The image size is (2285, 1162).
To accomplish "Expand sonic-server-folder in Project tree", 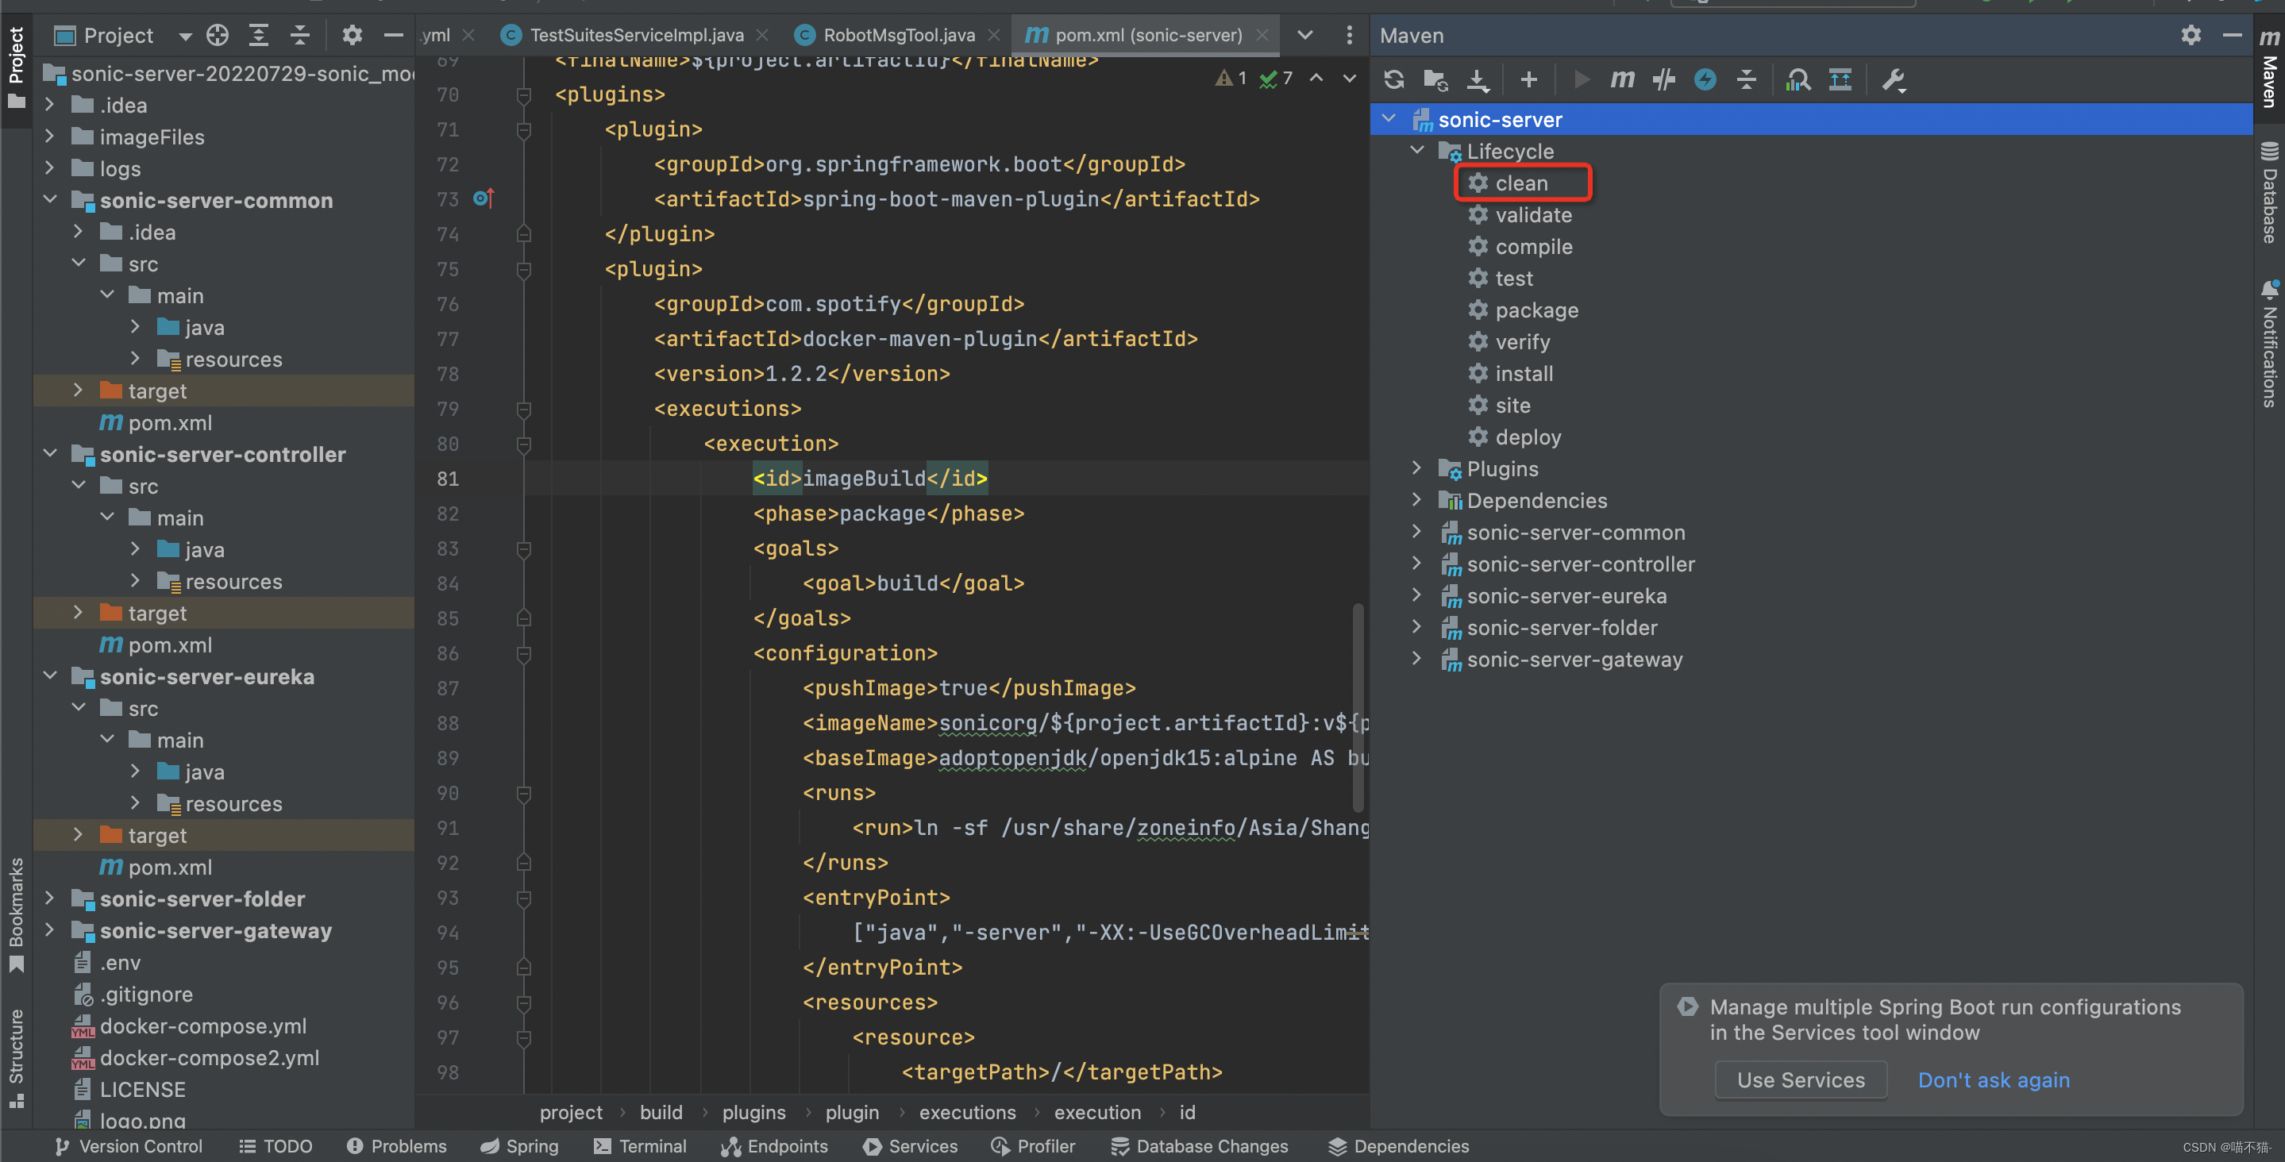I will (50, 898).
